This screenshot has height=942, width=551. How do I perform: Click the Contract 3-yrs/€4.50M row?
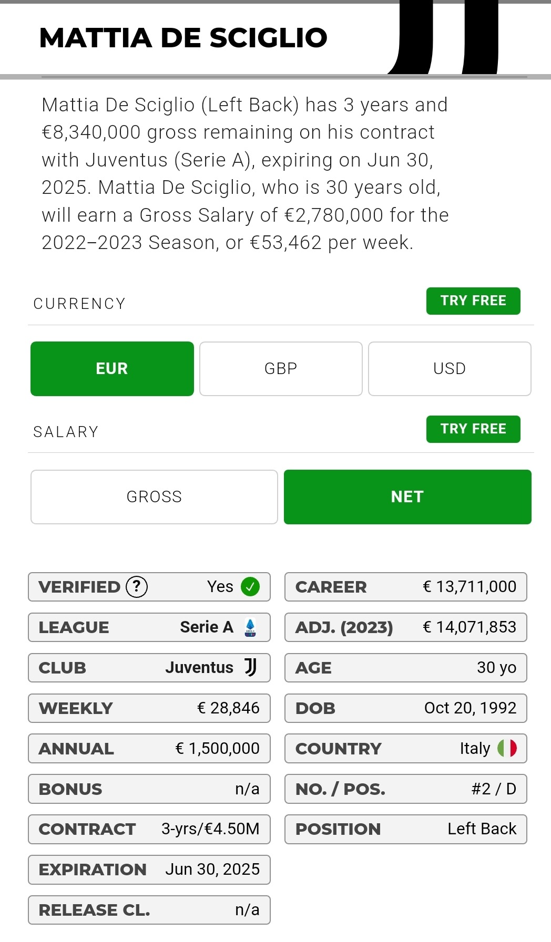click(x=149, y=829)
